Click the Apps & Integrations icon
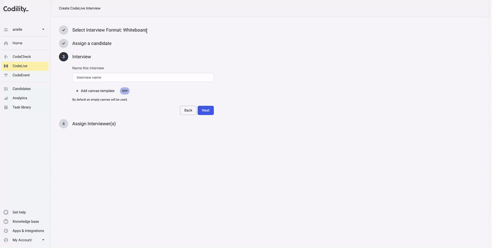 [6, 231]
